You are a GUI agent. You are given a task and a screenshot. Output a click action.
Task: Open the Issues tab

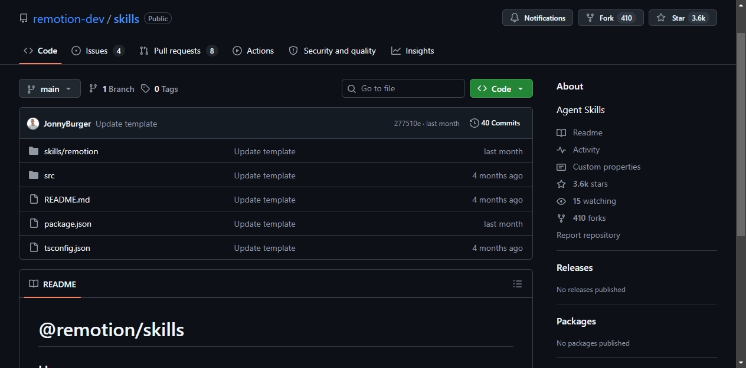click(97, 51)
